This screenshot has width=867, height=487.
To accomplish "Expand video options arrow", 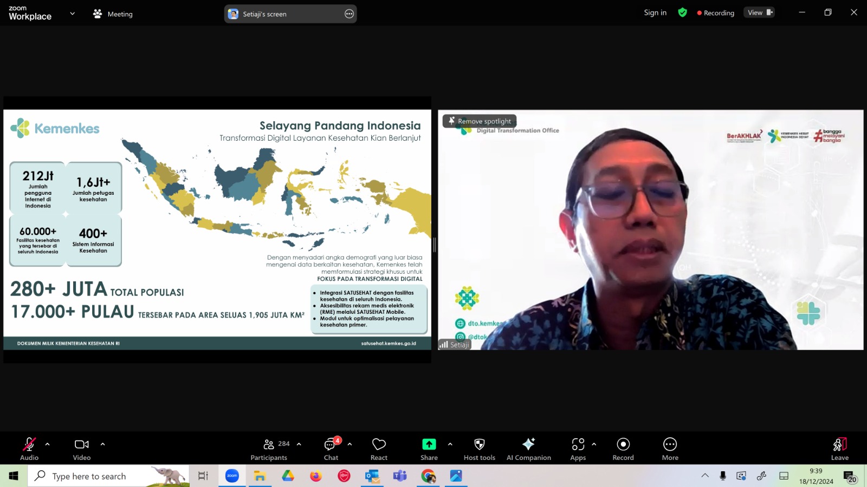I will coord(102,444).
